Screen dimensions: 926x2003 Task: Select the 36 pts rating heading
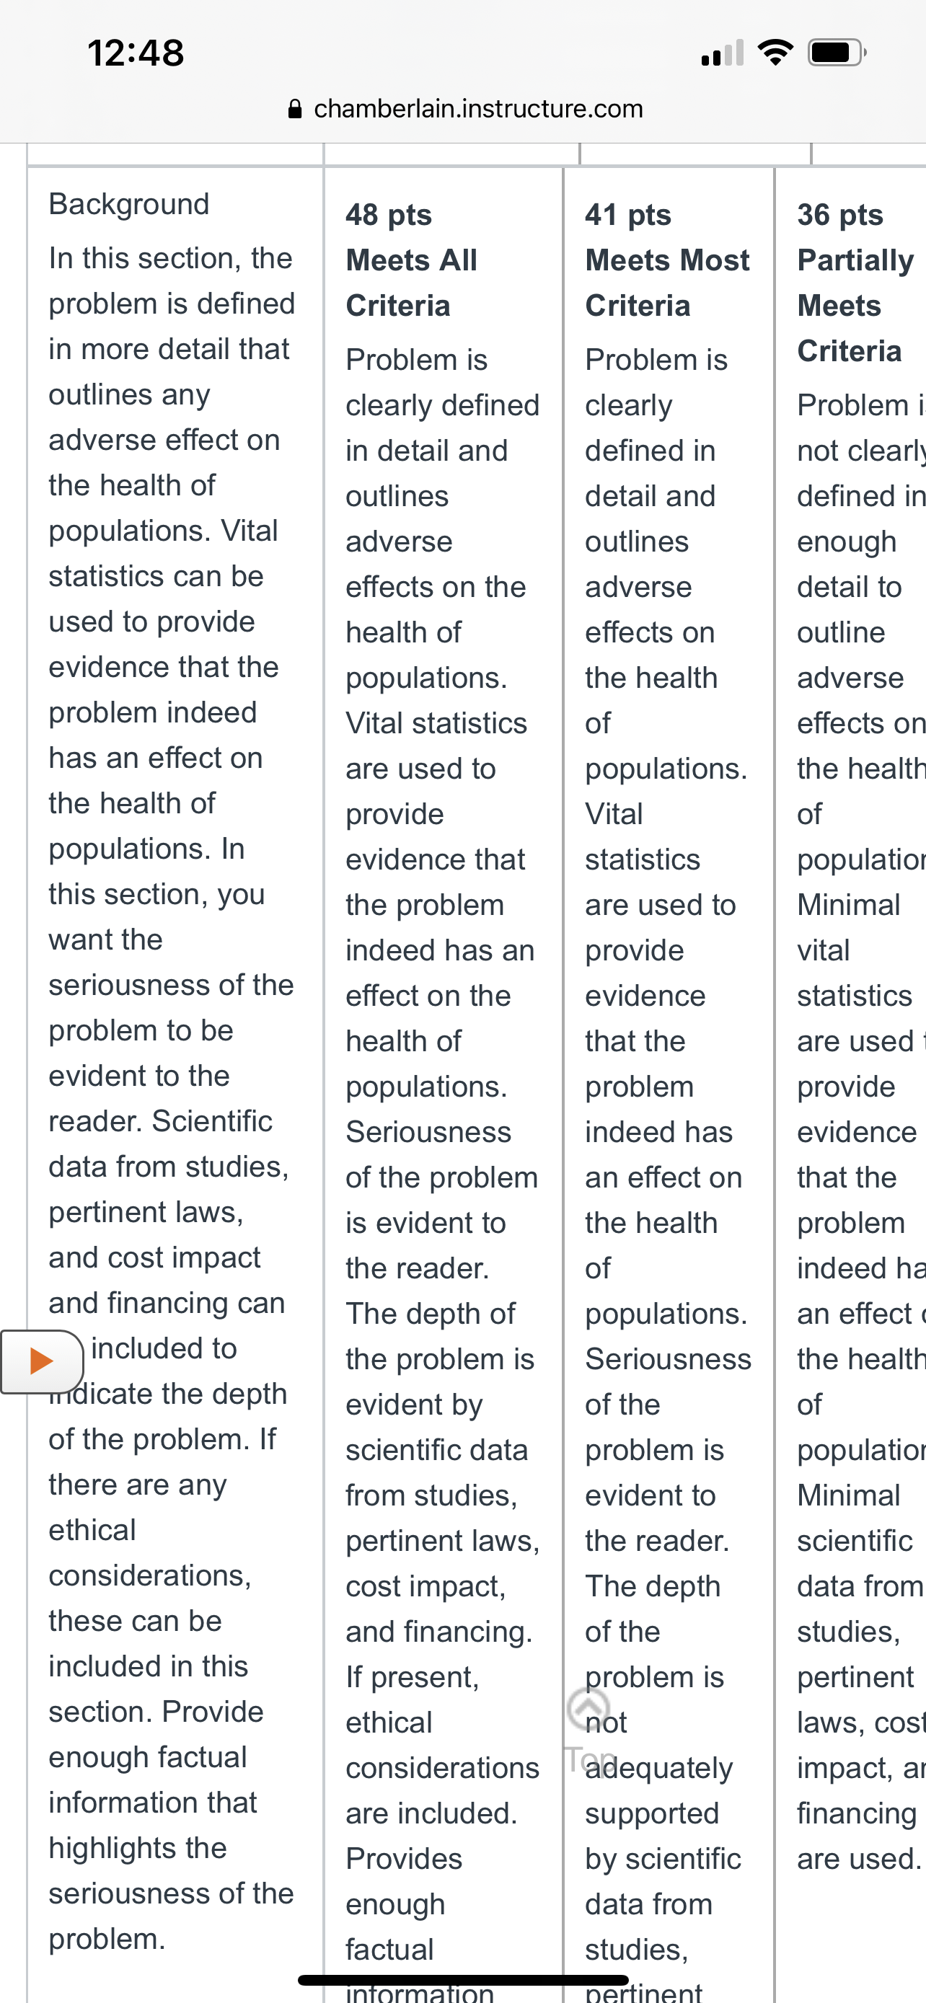pos(840,215)
